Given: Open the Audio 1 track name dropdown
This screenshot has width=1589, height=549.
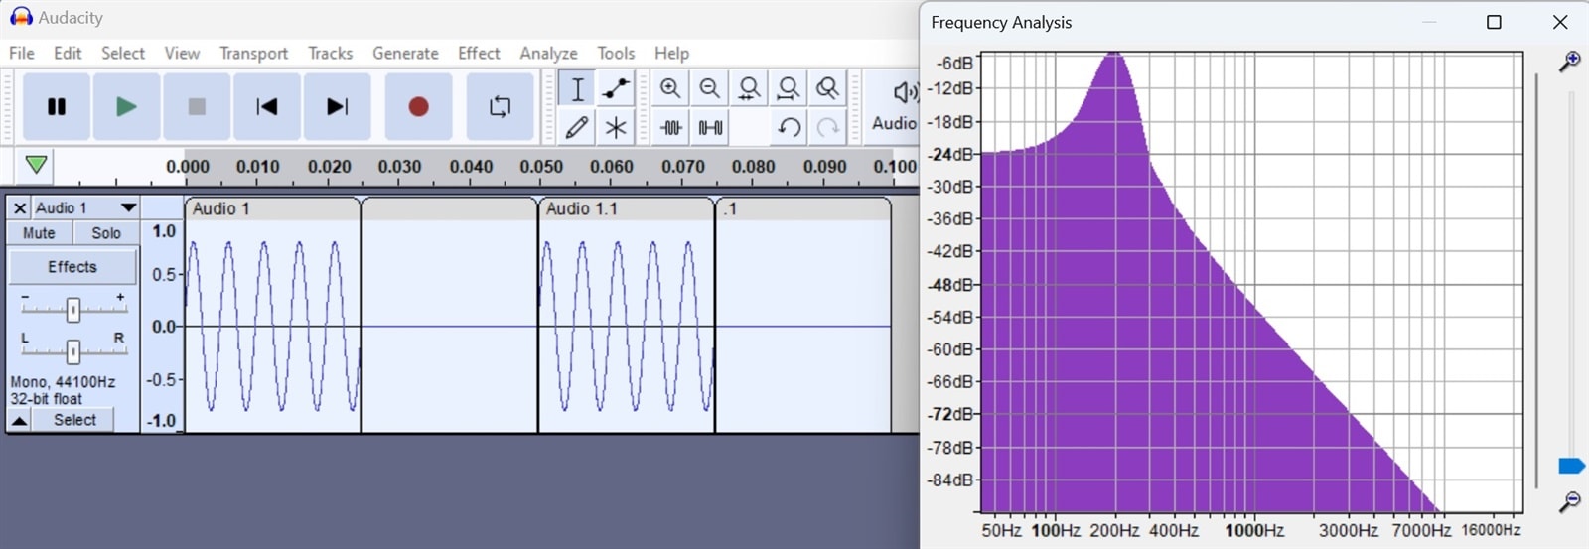Looking at the screenshot, I should pyautogui.click(x=86, y=207).
